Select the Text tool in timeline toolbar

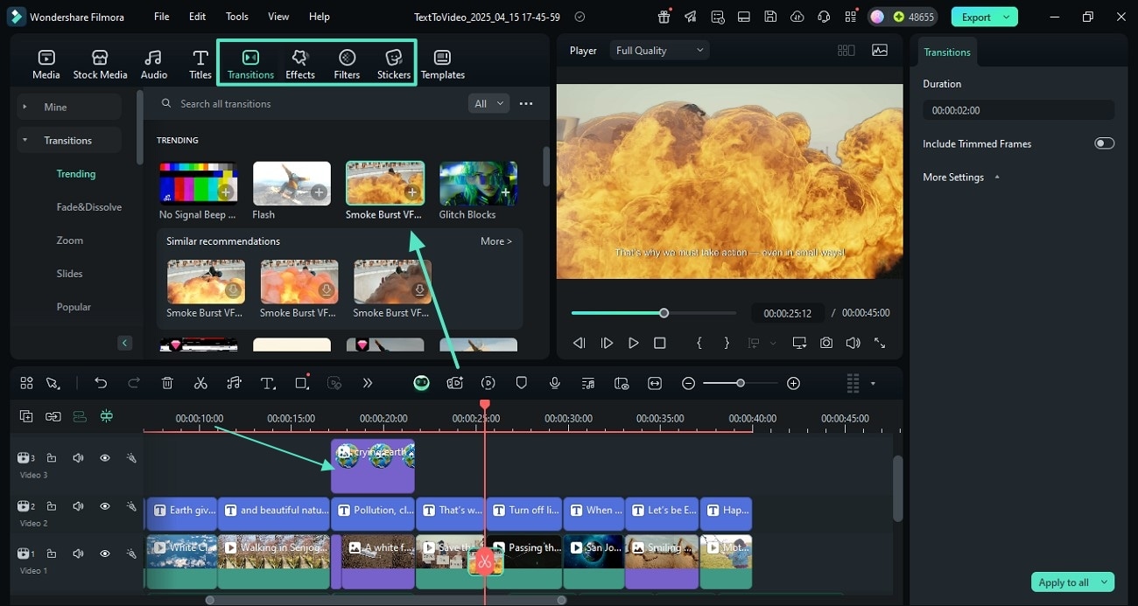pos(268,383)
